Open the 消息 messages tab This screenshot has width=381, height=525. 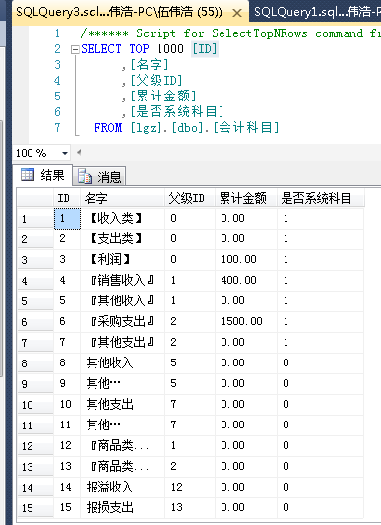99,176
